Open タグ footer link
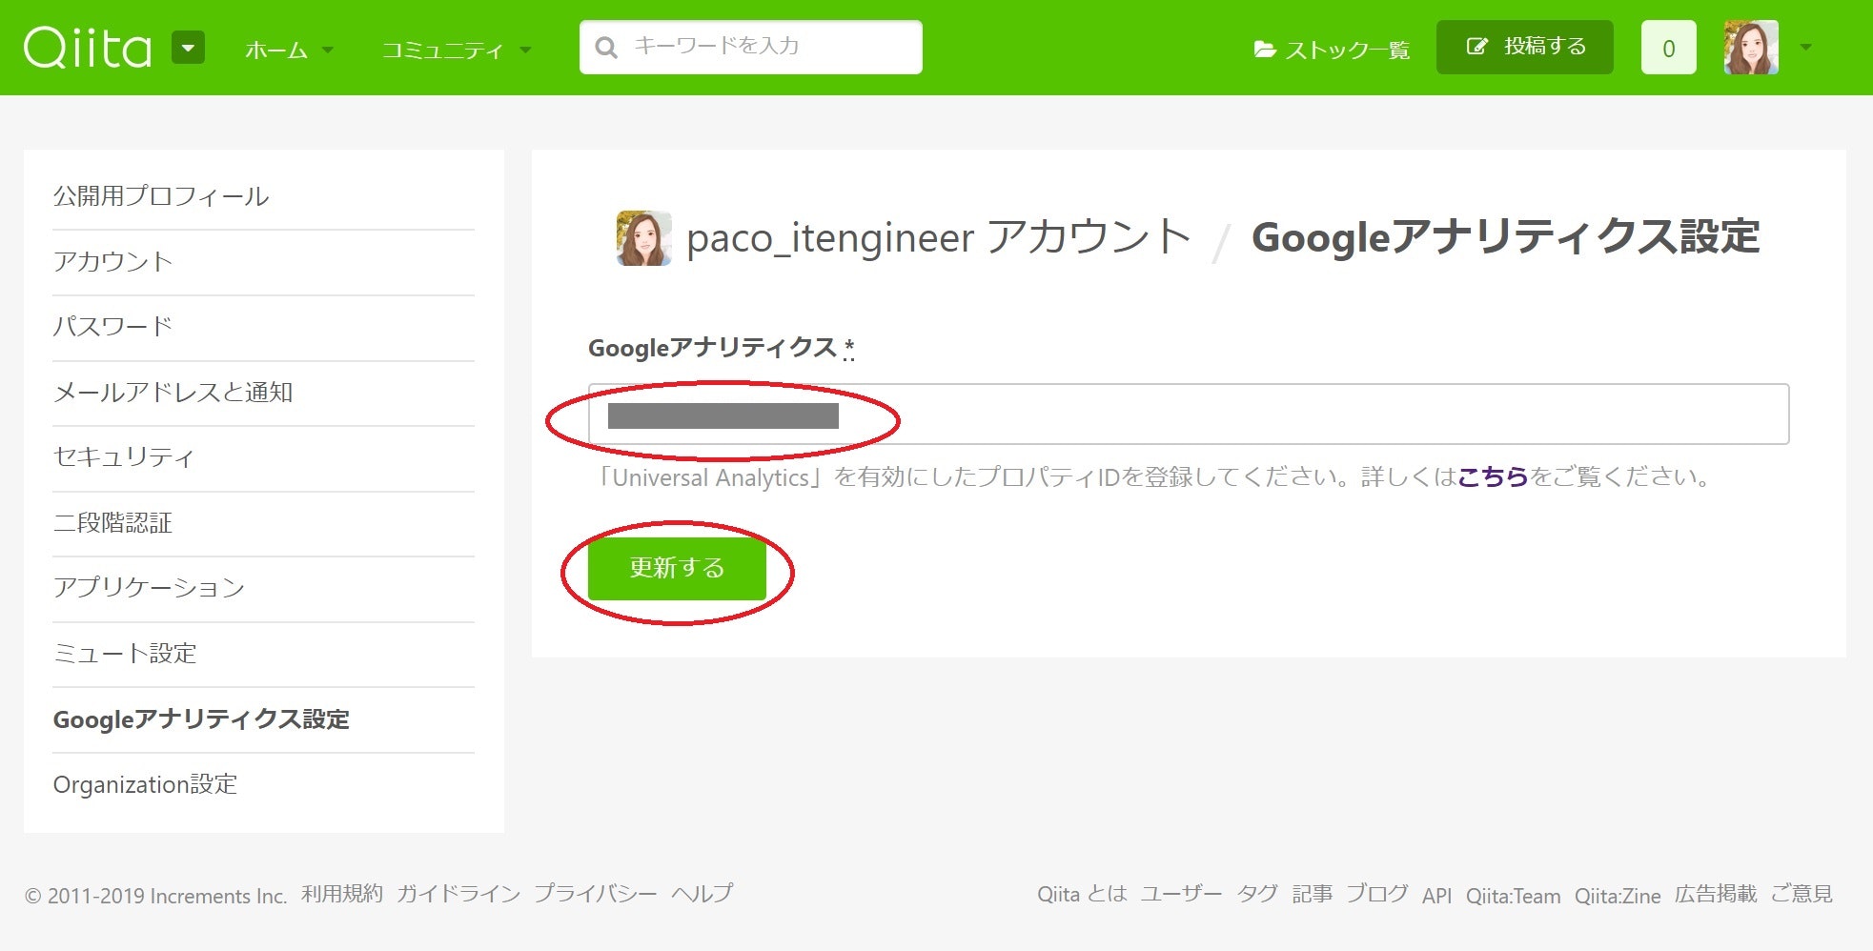Image resolution: width=1873 pixels, height=951 pixels. (x=1257, y=895)
